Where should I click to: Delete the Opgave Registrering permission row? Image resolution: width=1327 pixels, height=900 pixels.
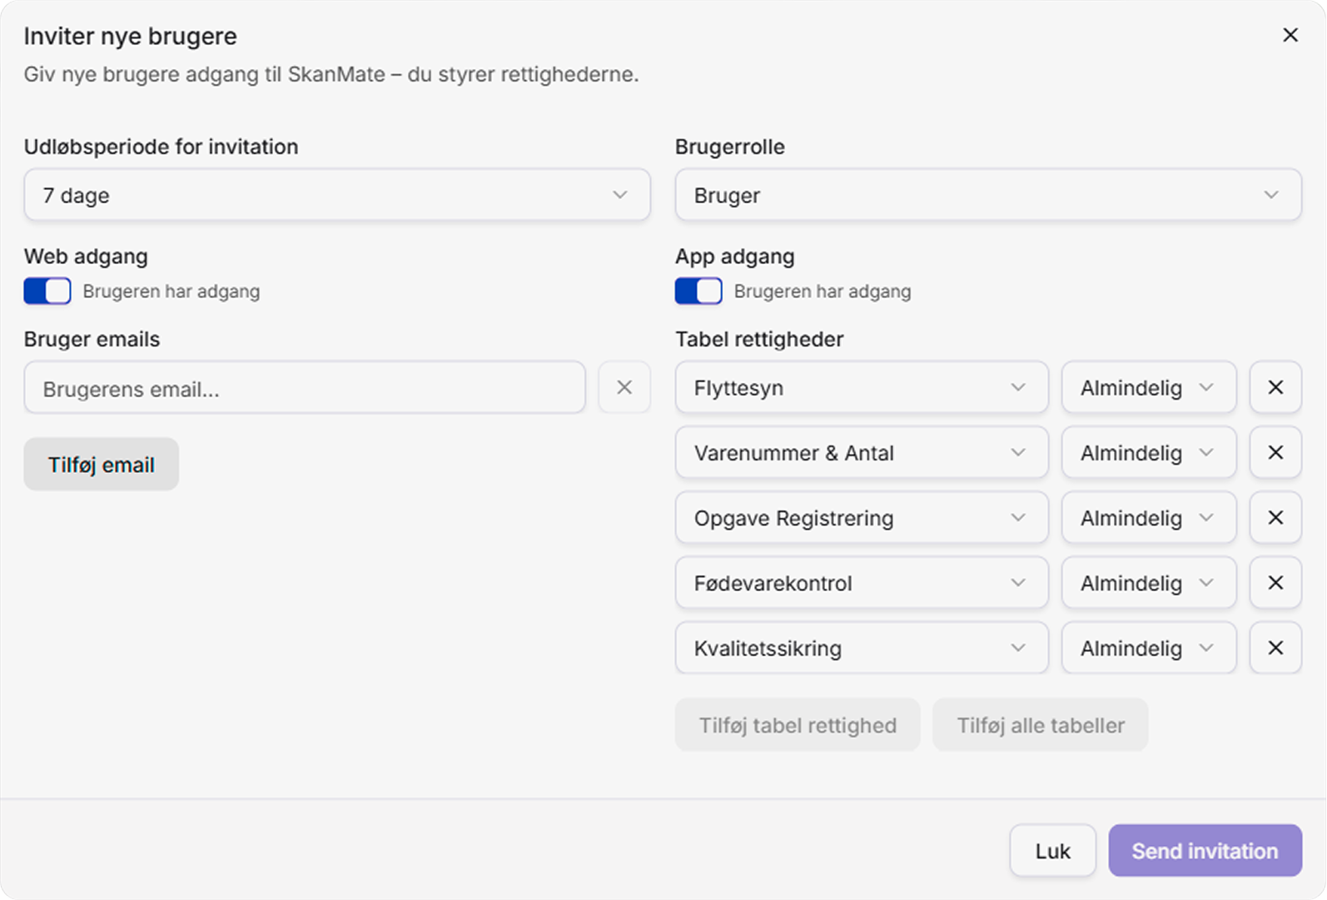pyautogui.click(x=1275, y=518)
